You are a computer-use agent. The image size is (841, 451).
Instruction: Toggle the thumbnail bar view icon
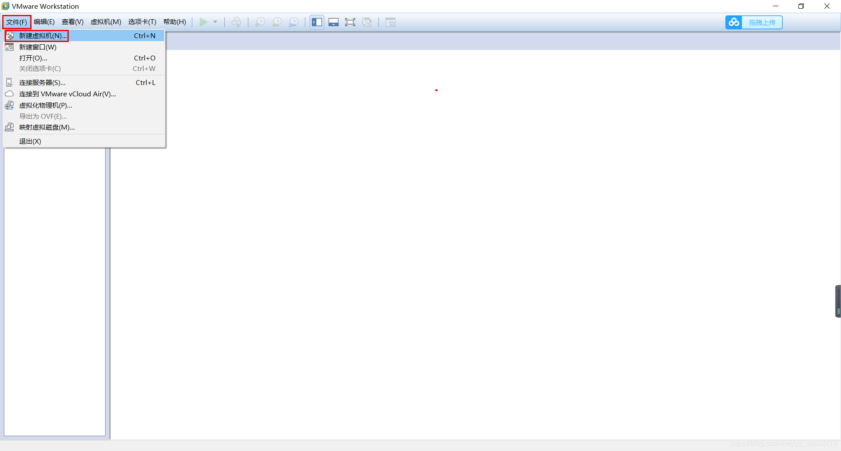pos(334,22)
